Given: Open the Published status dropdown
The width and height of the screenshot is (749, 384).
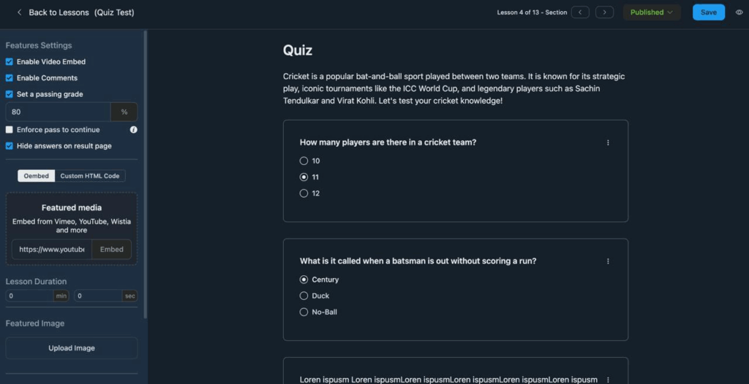Looking at the screenshot, I should pyautogui.click(x=651, y=12).
